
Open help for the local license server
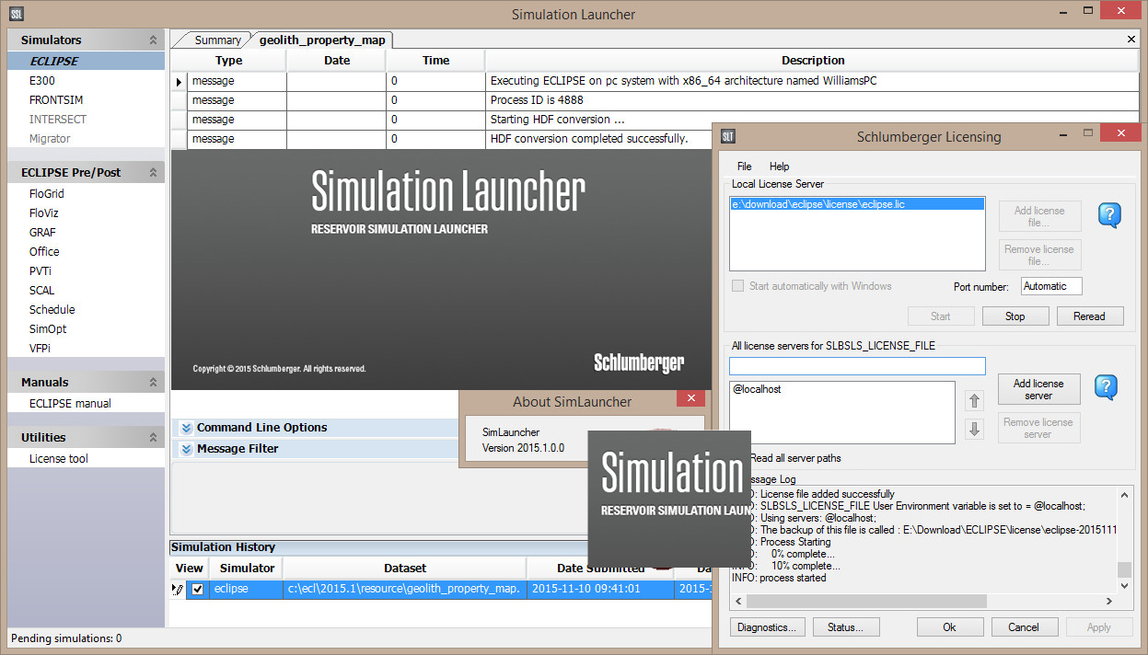[x=1108, y=215]
